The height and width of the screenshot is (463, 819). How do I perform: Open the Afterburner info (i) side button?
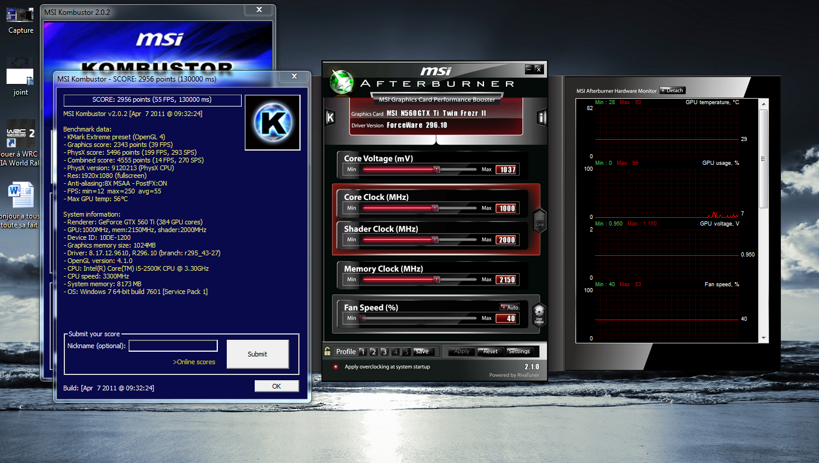541,117
